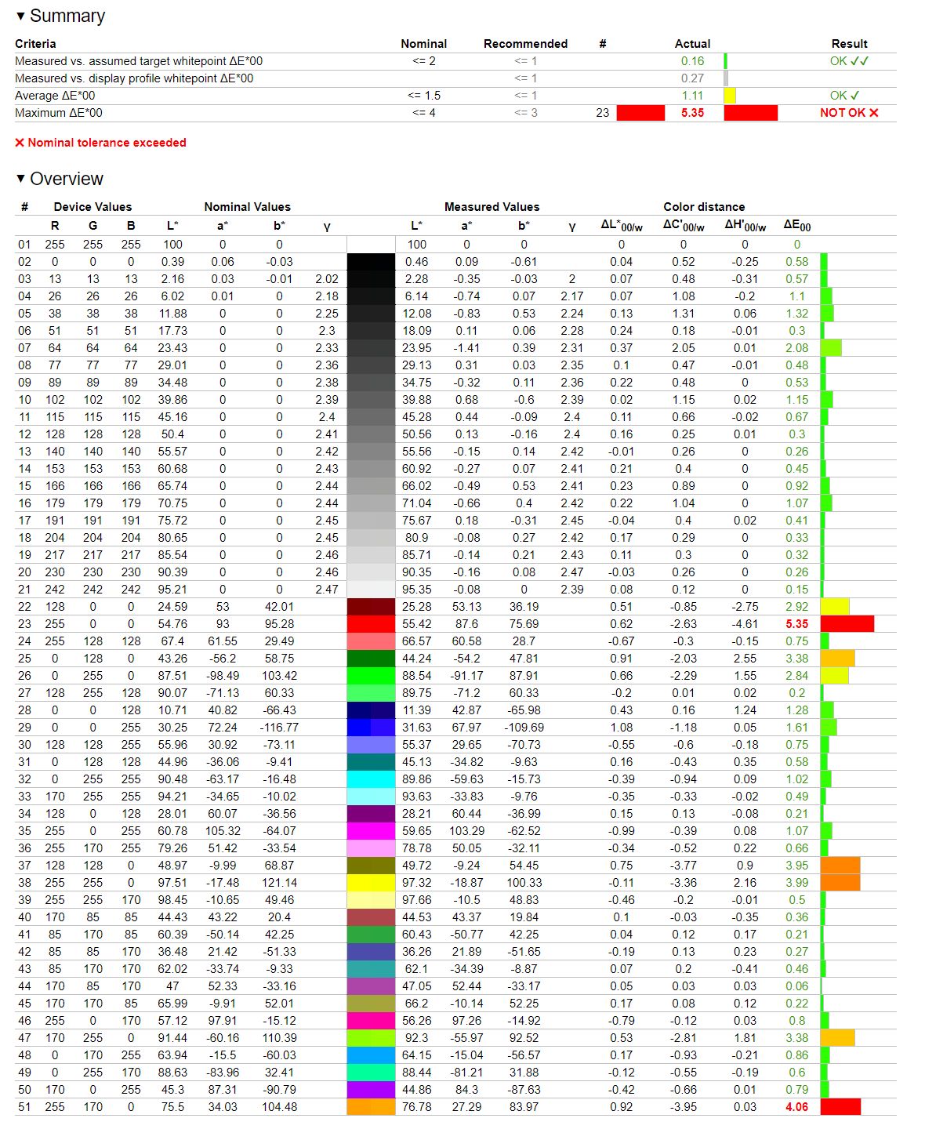Click the black swatch in row 02

[371, 262]
